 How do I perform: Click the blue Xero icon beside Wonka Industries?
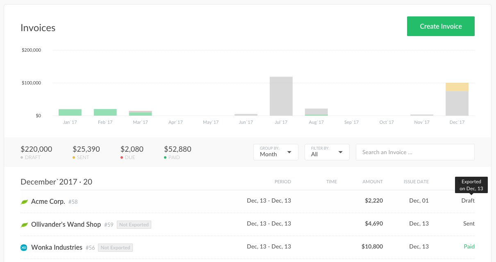pyautogui.click(x=24, y=248)
